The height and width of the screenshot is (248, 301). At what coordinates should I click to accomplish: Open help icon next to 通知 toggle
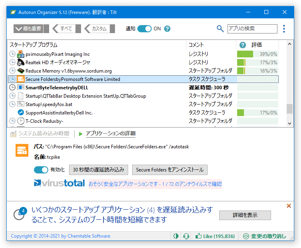[x=167, y=29]
